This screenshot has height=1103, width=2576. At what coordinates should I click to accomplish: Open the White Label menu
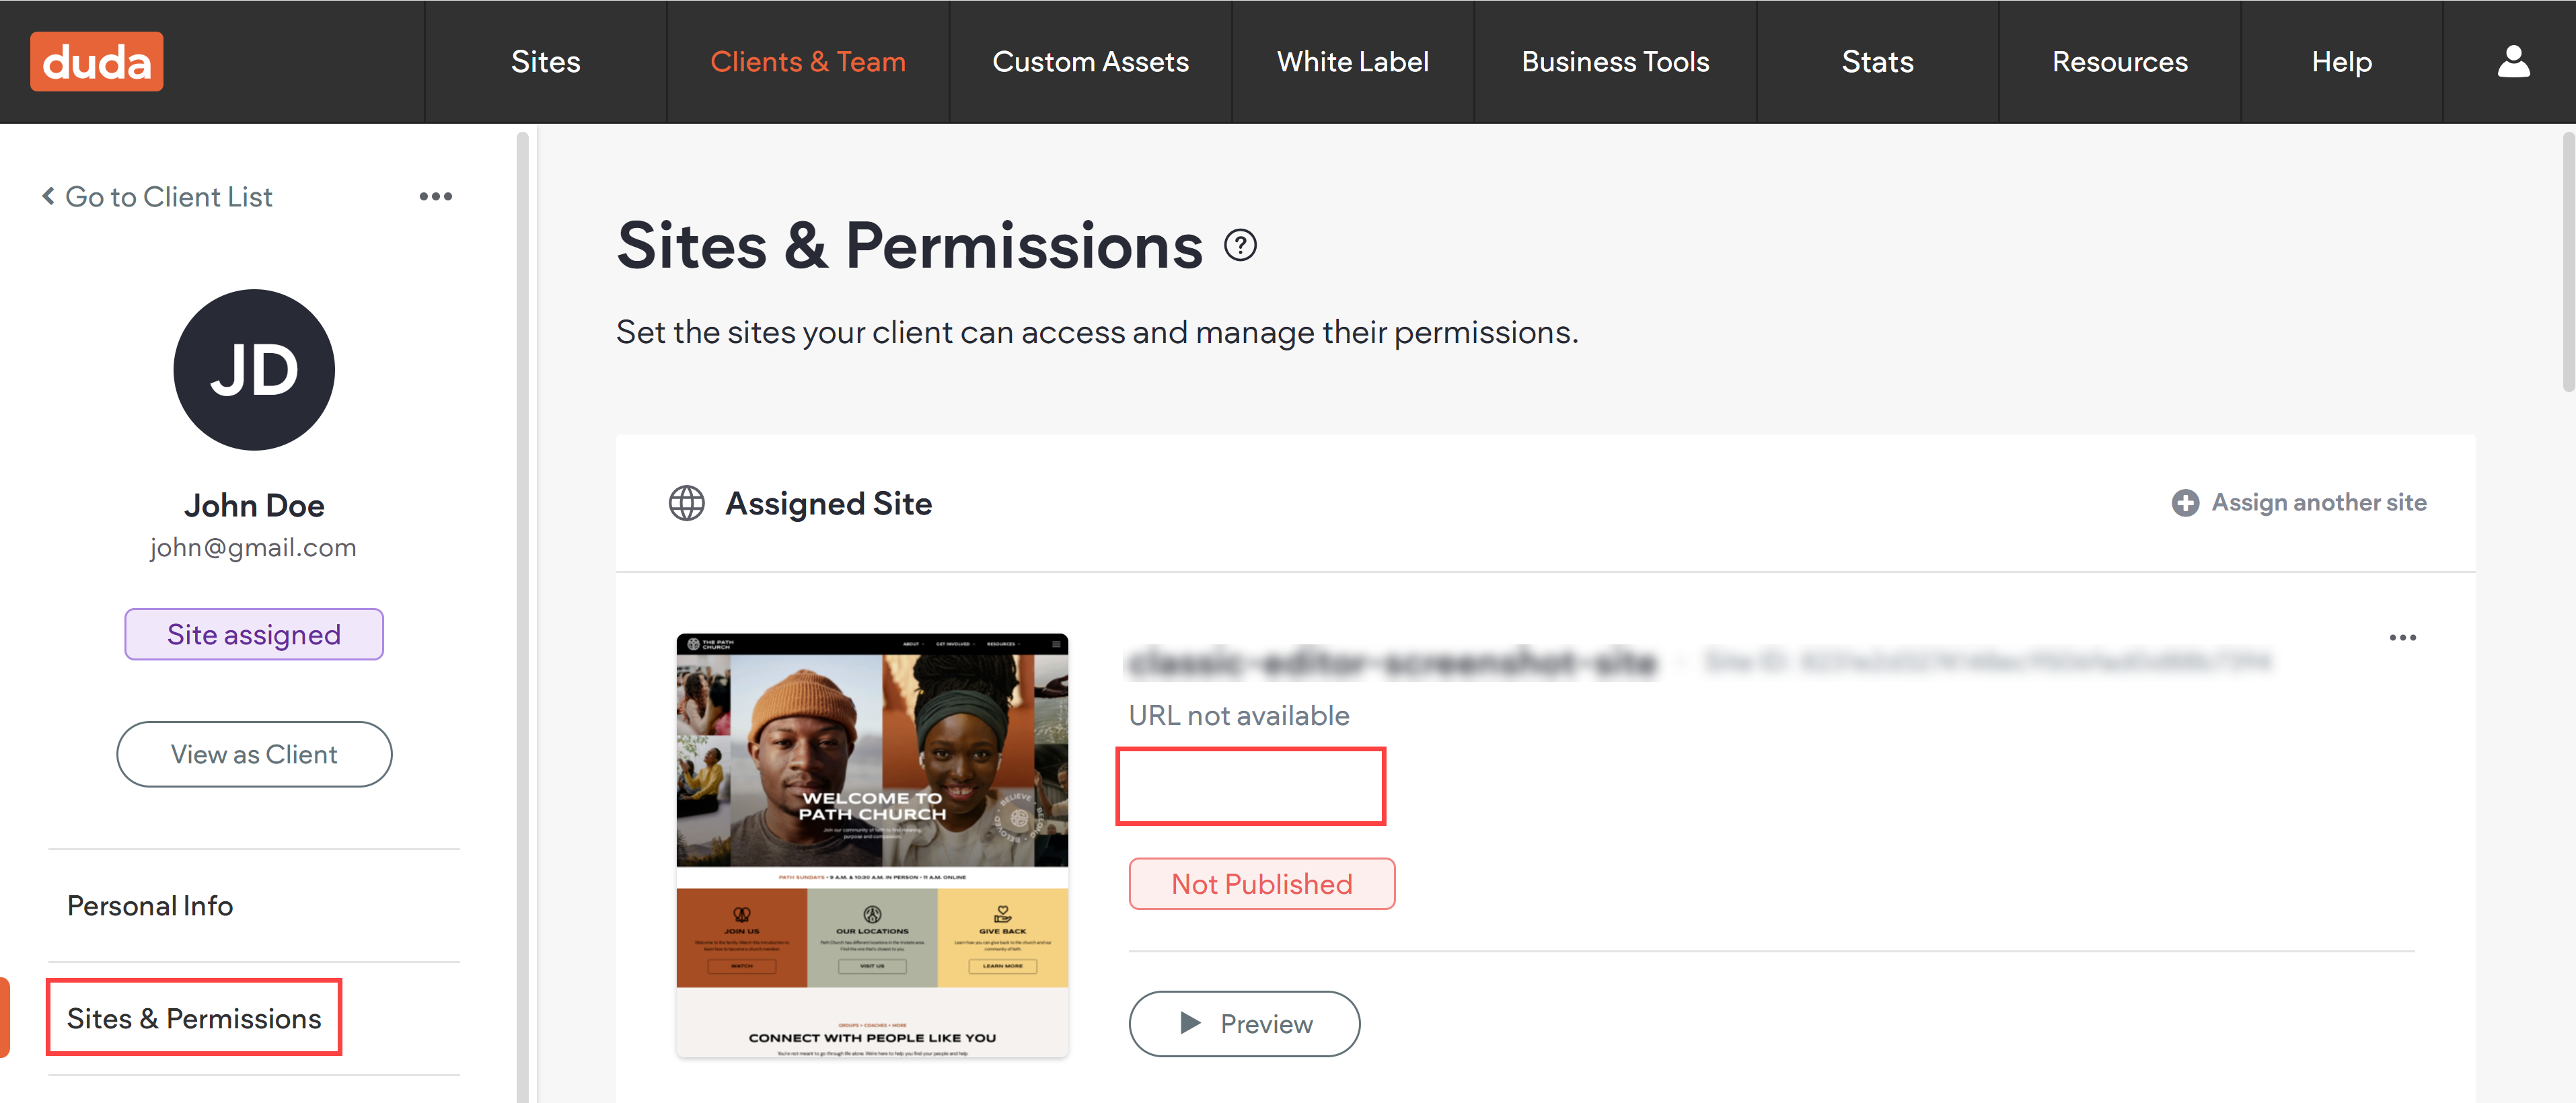point(1353,61)
